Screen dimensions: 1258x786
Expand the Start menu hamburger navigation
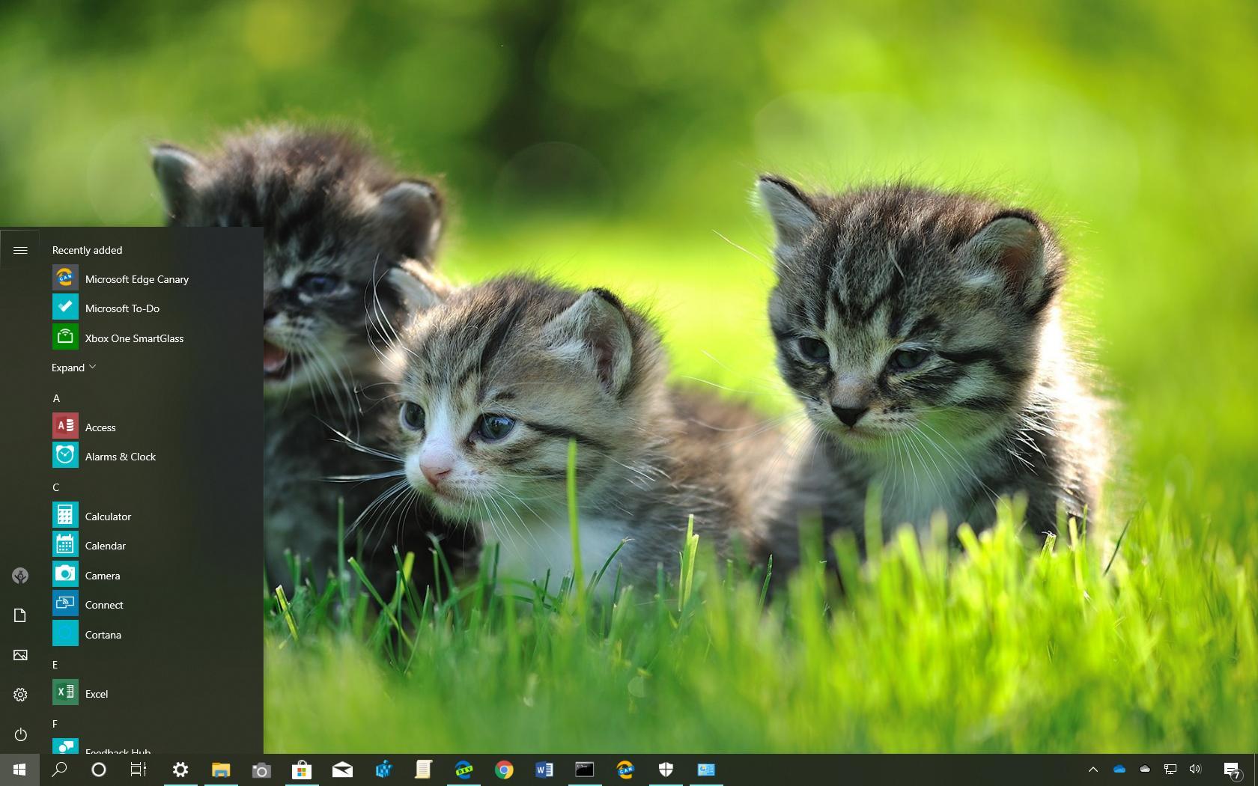click(20, 250)
